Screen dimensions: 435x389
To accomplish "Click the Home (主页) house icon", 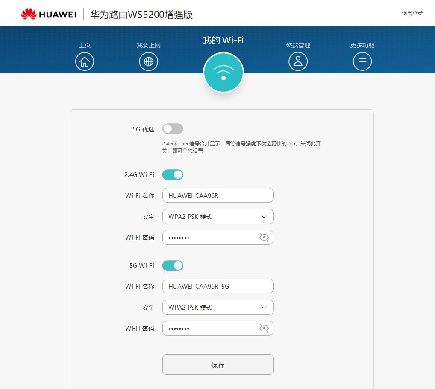I will (x=85, y=62).
